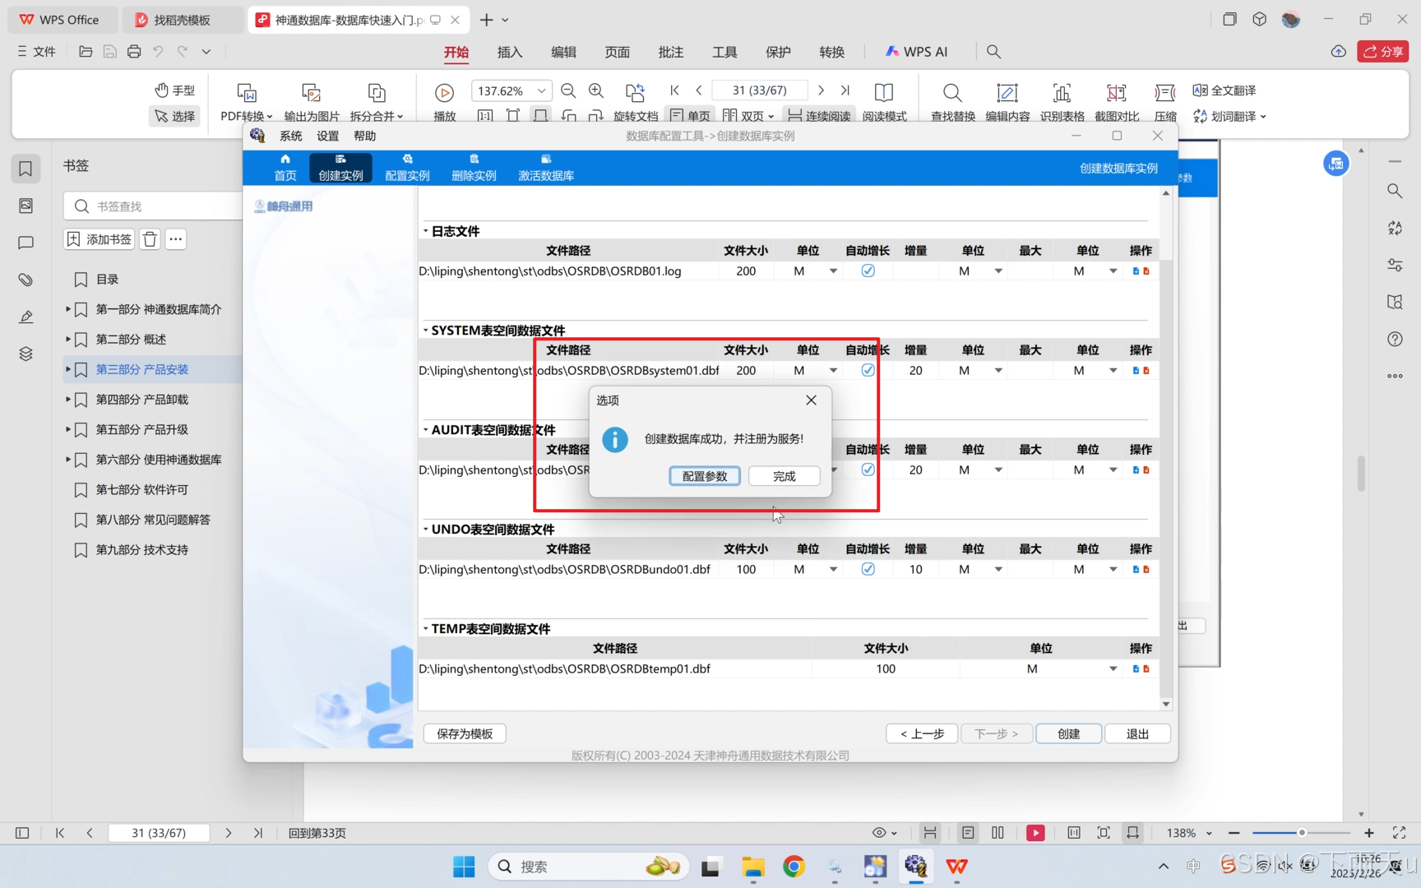This screenshot has width=1421, height=888.
Task: Click the open folder icon in quick toolbar
Action: click(86, 52)
